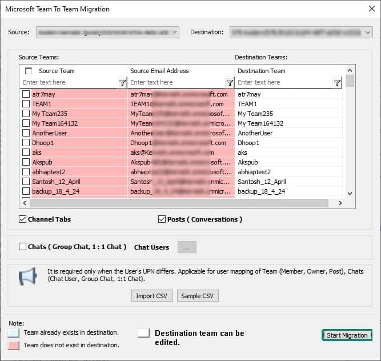Select the Akspub destination team cell

[288, 162]
